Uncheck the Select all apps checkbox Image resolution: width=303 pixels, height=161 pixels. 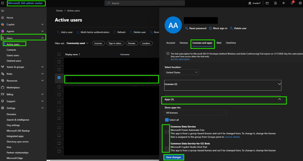pos(167,120)
